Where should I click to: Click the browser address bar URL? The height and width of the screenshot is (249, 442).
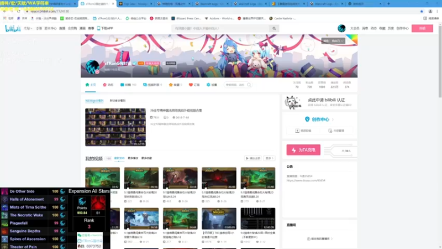tap(50, 11)
